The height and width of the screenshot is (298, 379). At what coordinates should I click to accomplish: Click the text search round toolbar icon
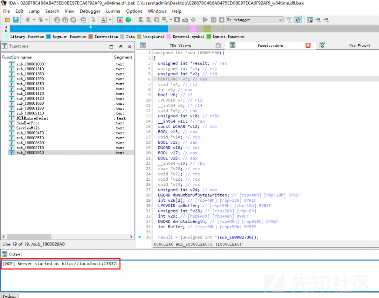tap(65, 20)
